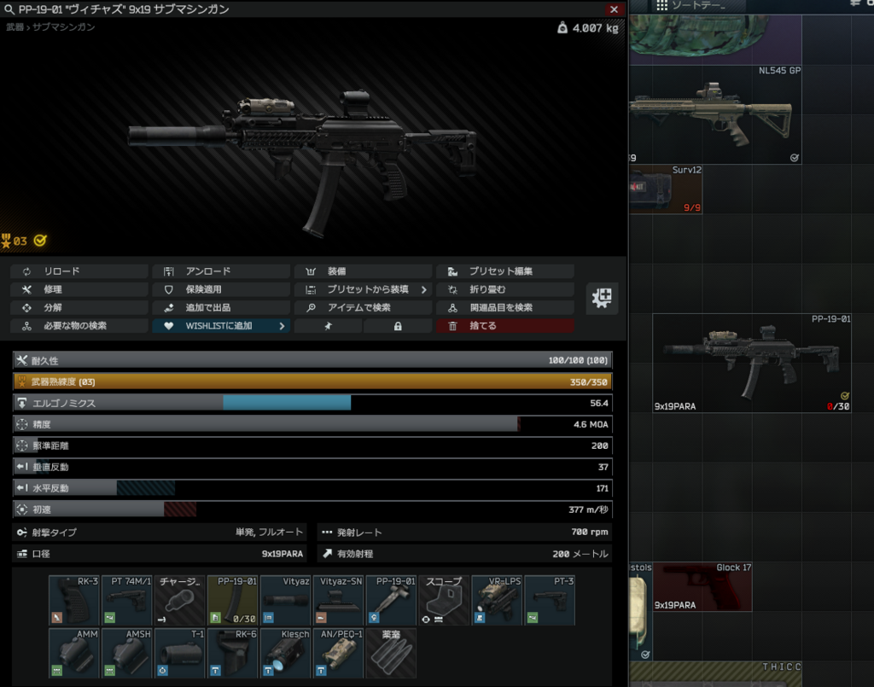This screenshot has width=874, height=687.
Task: Select the Klesch flashlight mod slot
Action: 286,653
